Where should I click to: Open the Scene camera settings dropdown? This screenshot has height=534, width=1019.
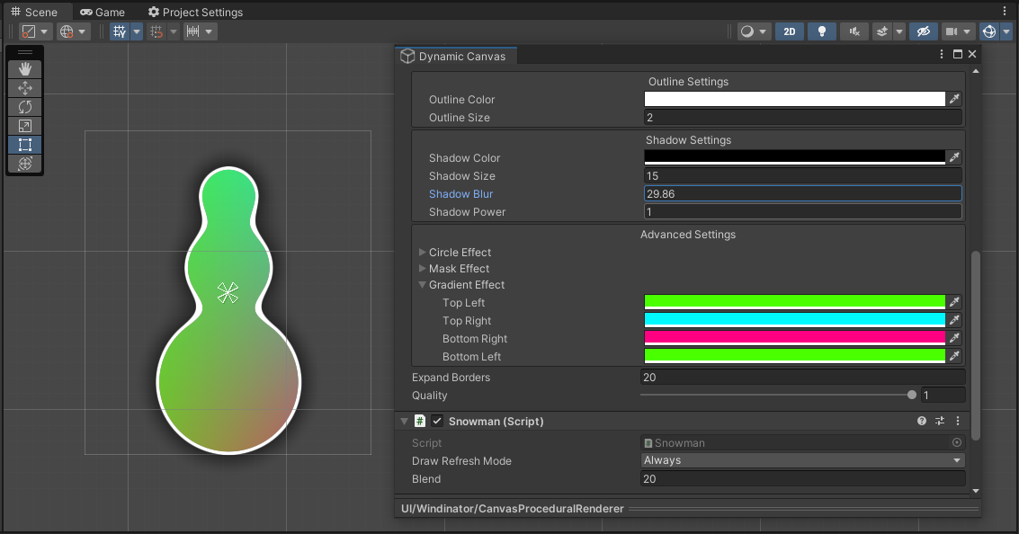pos(959,31)
